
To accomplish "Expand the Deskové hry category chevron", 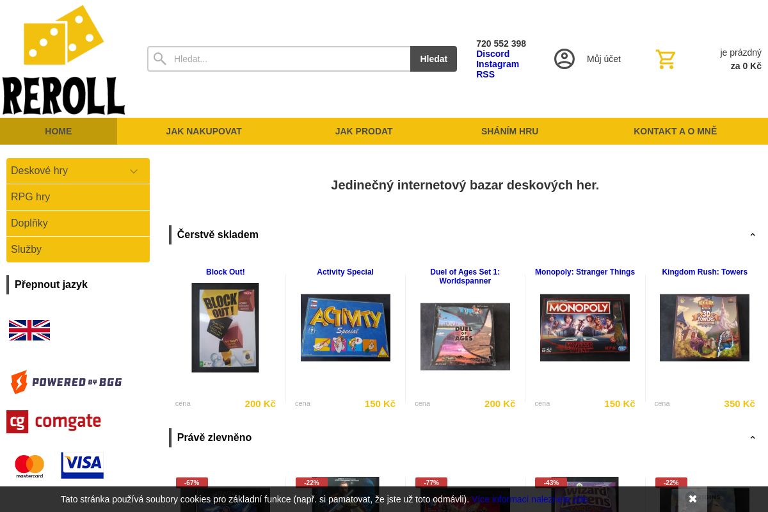I will tap(134, 171).
